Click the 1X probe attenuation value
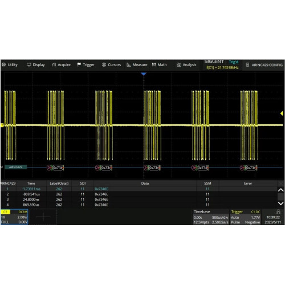 pyautogui.click(x=3, y=217)
